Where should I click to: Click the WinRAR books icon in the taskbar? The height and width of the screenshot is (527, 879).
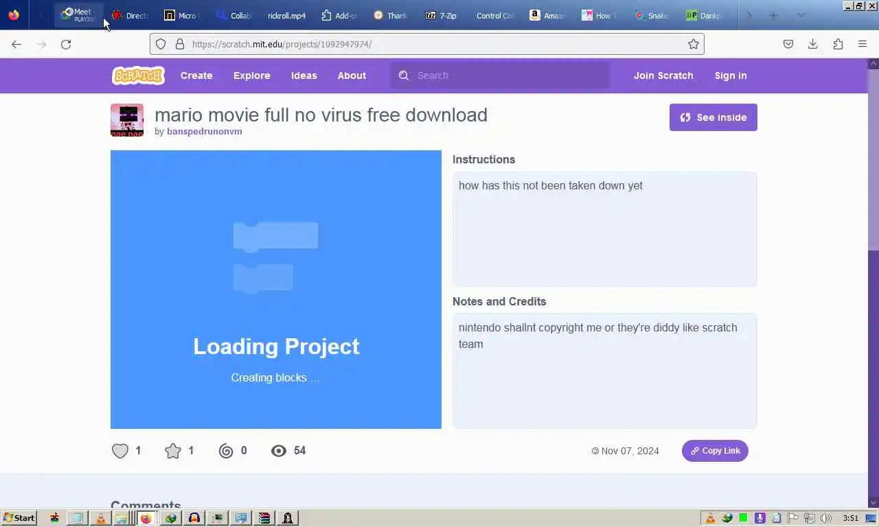[x=264, y=518]
